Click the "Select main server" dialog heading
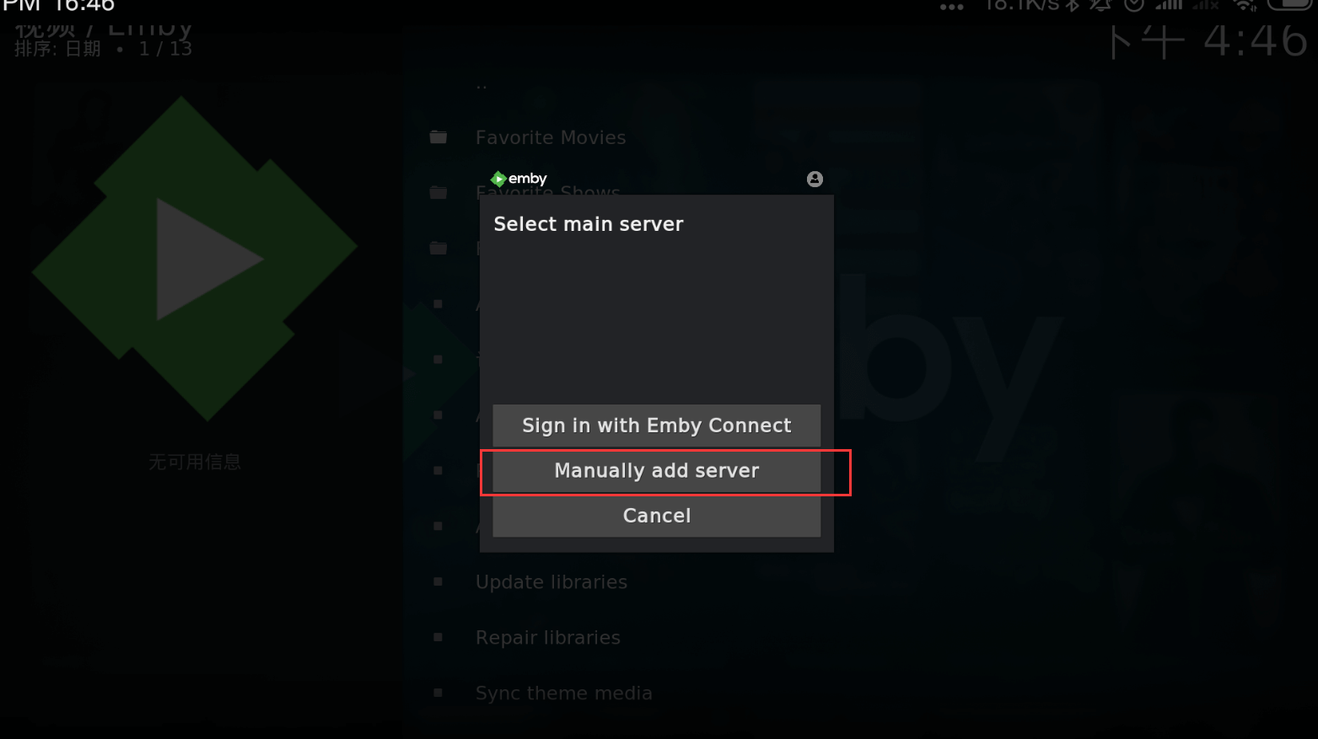 tap(589, 224)
